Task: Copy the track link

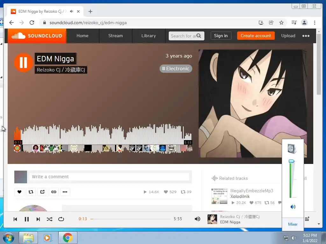Action: tap(53, 192)
